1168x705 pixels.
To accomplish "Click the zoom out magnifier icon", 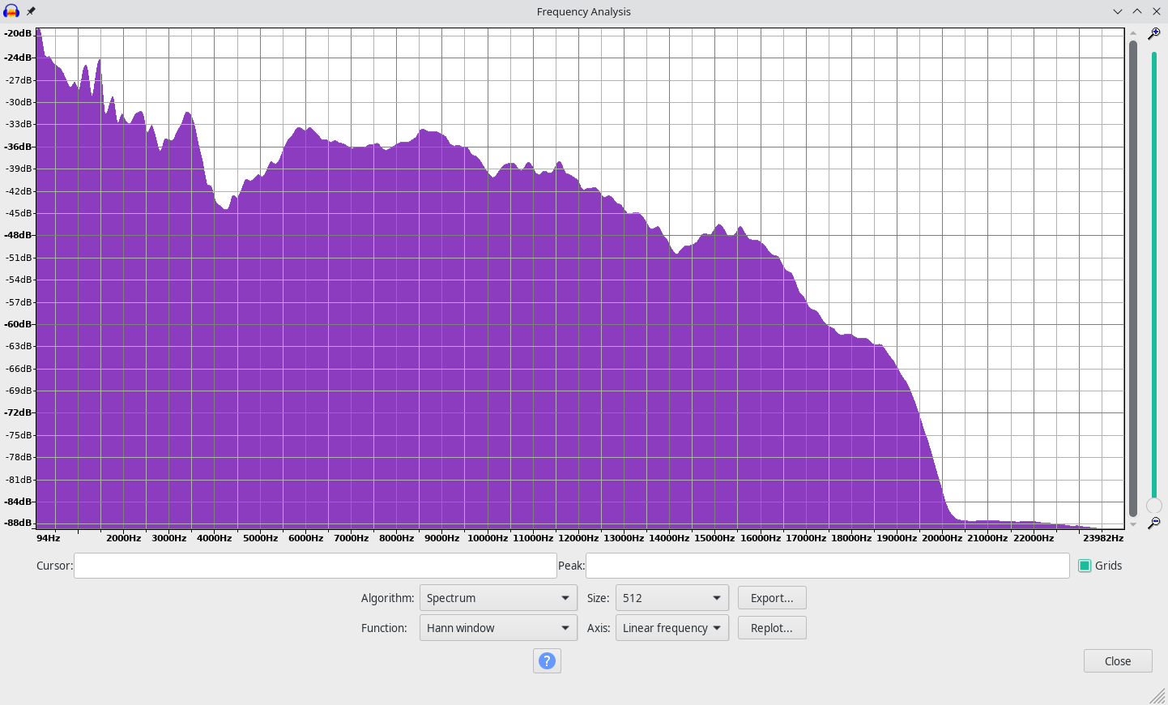I will tap(1154, 523).
